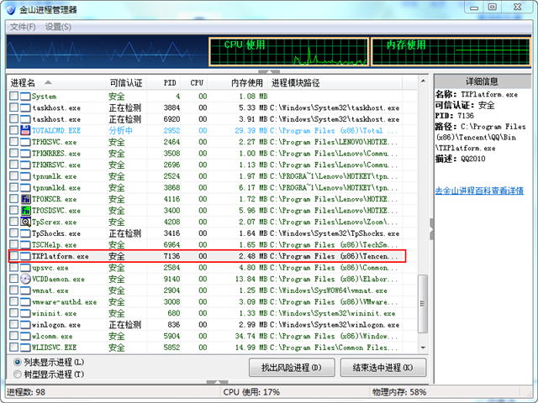This screenshot has height=403, width=538.
Task: Click the tpnumlkd.exe window icon
Action: 25,187
